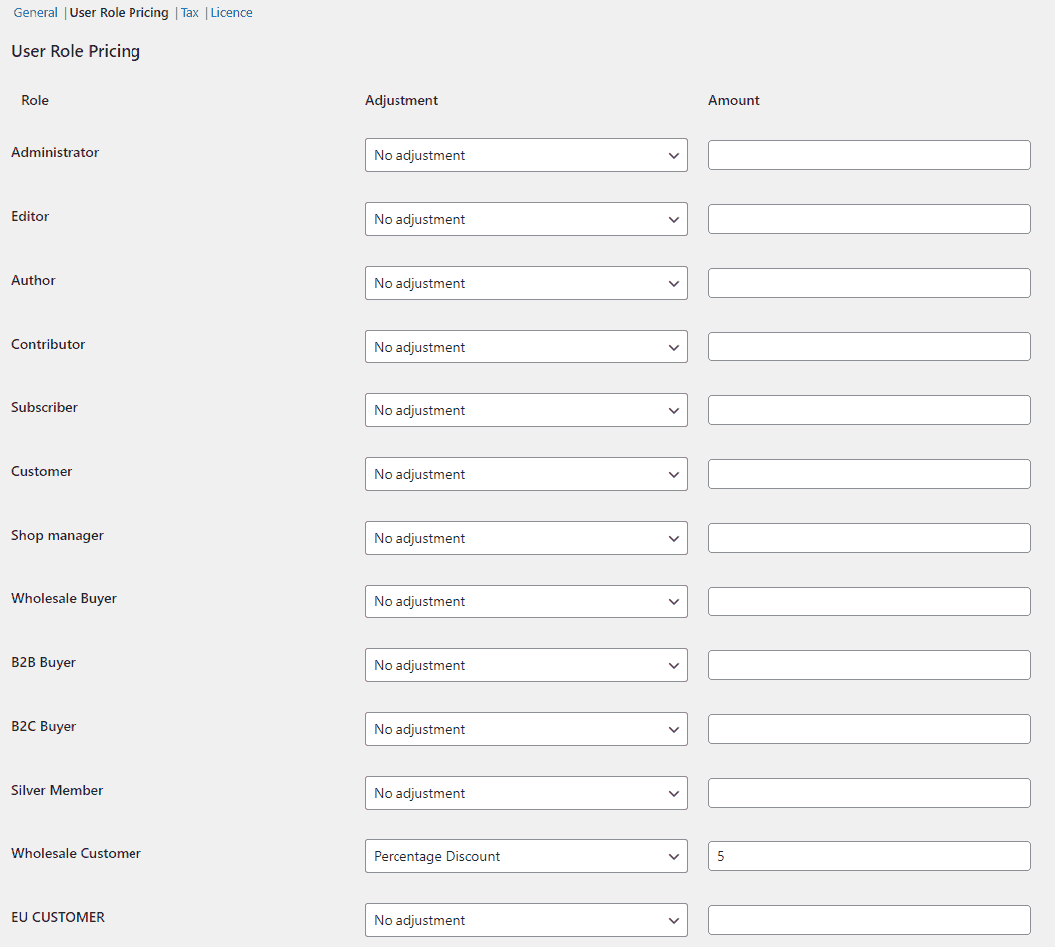The height and width of the screenshot is (947, 1055).
Task: Expand B2C Buyer adjustment dropdown
Action: 526,729
